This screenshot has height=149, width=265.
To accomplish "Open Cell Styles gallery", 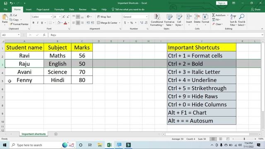I will 179,20.
